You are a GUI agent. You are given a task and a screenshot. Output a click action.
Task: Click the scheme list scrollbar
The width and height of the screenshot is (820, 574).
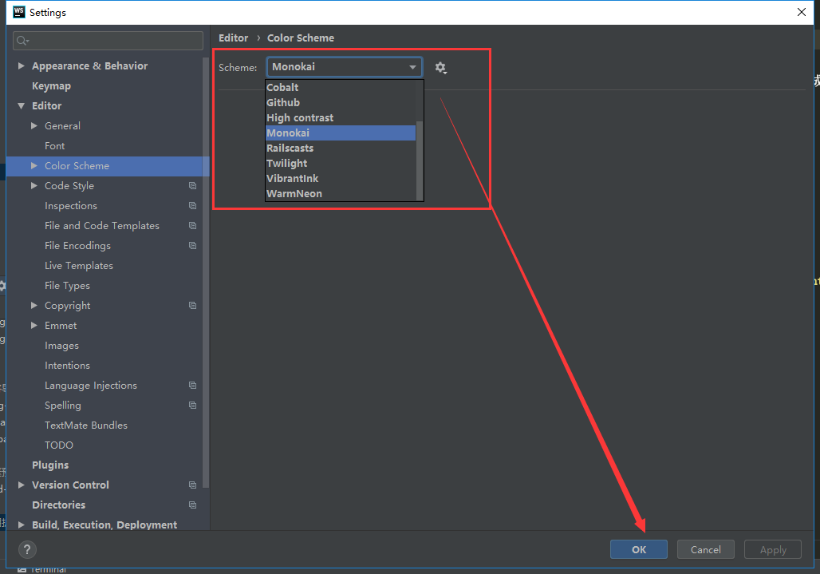click(x=420, y=160)
